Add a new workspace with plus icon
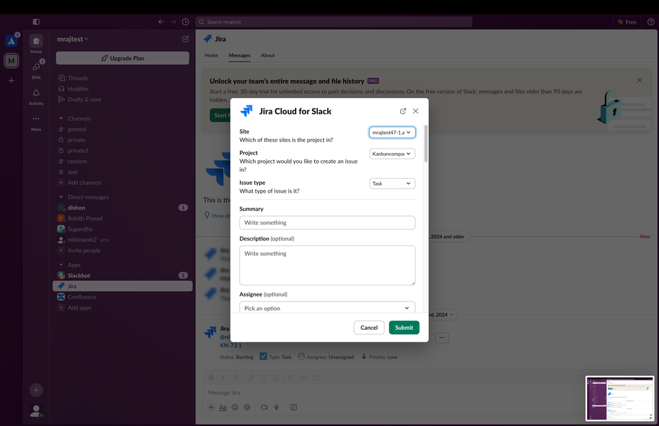This screenshot has width=659, height=426. pos(11,80)
